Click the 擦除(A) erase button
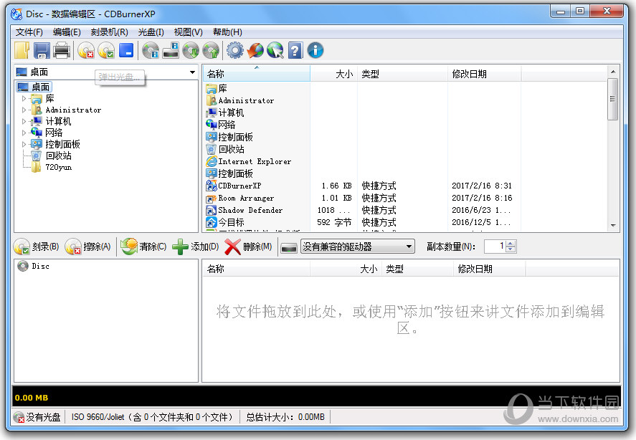 (x=88, y=247)
